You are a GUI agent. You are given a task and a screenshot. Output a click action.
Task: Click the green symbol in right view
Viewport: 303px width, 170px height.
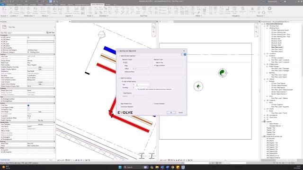pyautogui.click(x=223, y=73)
